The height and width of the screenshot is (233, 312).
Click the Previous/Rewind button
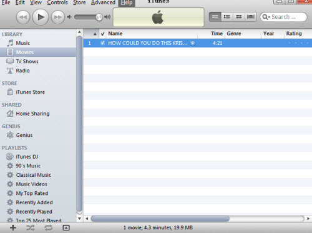(23, 17)
